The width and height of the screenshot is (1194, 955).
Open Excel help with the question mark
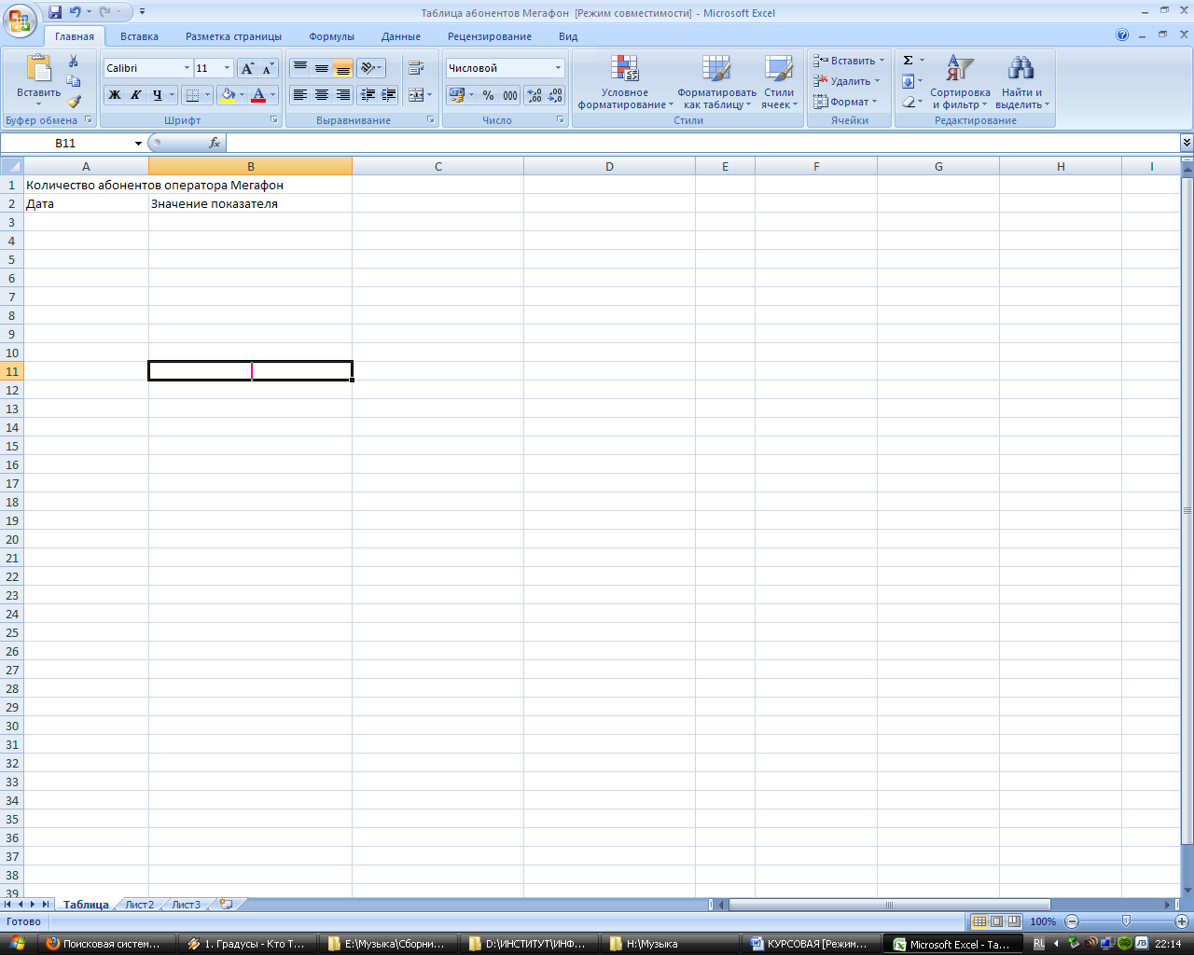coord(1122,35)
